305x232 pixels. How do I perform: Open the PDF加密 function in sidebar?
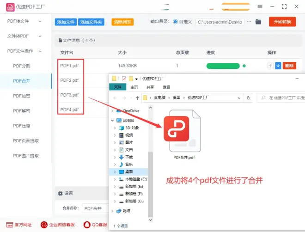tap(22, 96)
